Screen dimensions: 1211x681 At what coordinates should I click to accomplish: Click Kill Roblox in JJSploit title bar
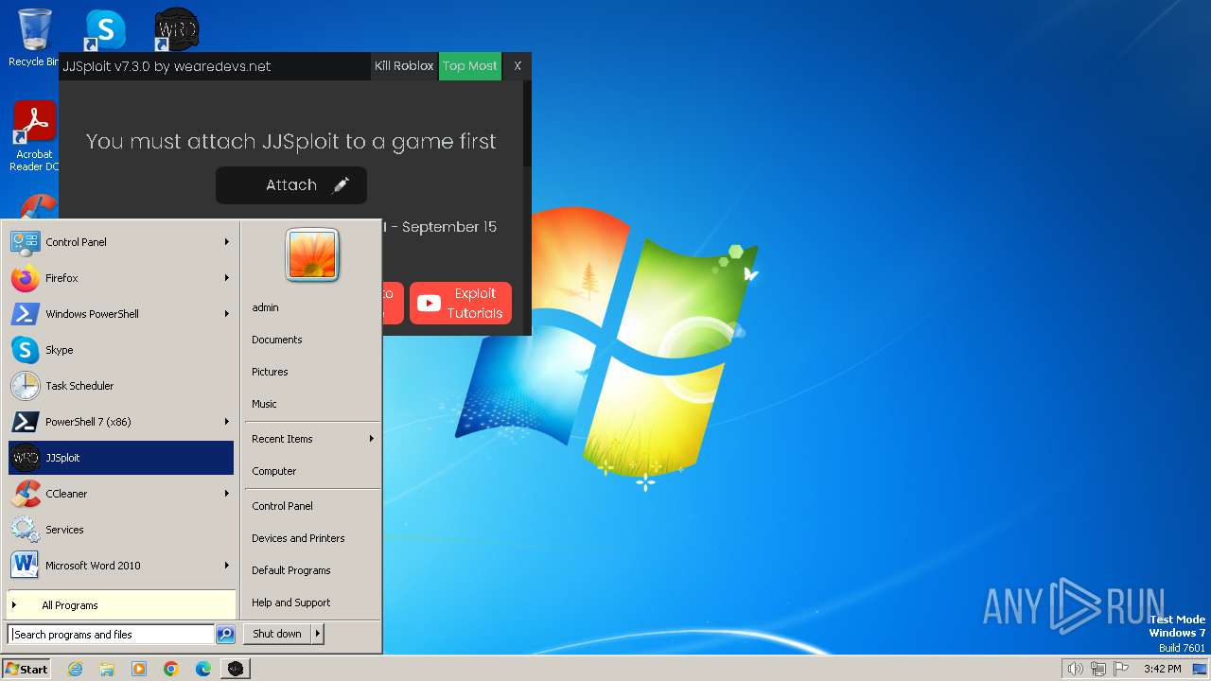[404, 66]
